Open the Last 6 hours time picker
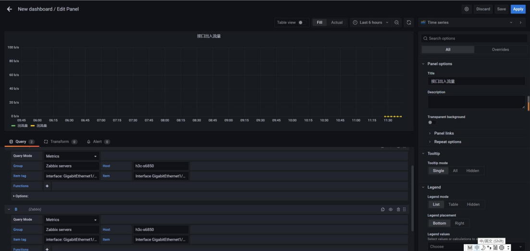Image resolution: width=530 pixels, height=251 pixels. [370, 22]
